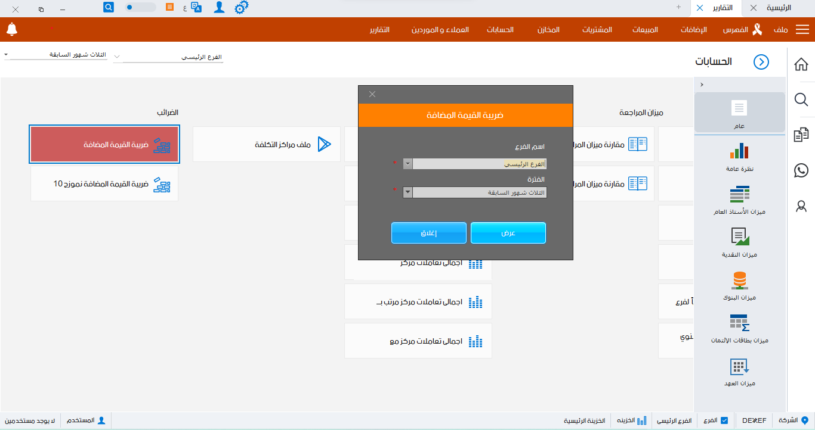Click the blue back arrow beside الحسابات
Image resolution: width=815 pixels, height=430 pixels.
pos(761,62)
